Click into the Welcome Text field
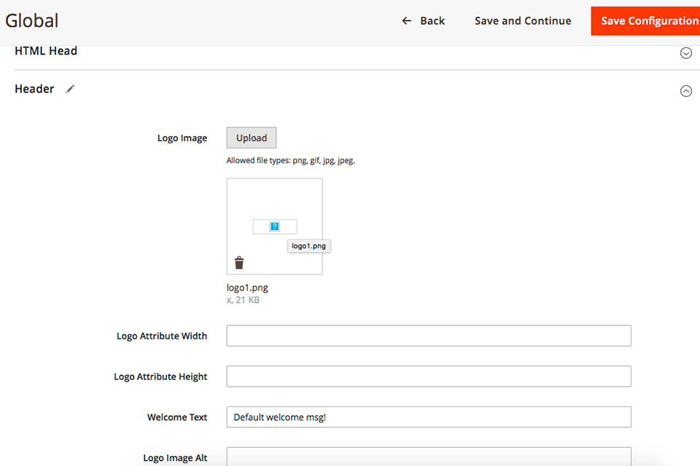The width and height of the screenshot is (700, 466). (x=429, y=417)
